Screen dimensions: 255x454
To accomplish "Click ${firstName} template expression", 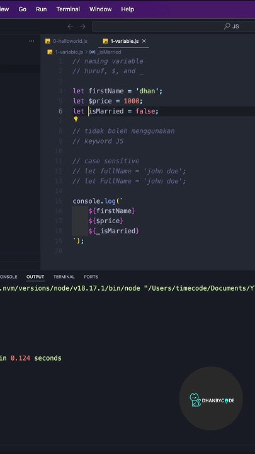I will pyautogui.click(x=112, y=211).
